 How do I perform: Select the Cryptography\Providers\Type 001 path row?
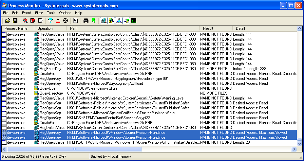pos(149,79)
